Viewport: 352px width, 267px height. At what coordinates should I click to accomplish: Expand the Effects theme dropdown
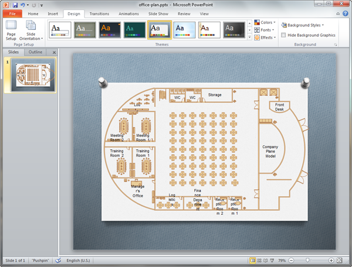click(265, 37)
